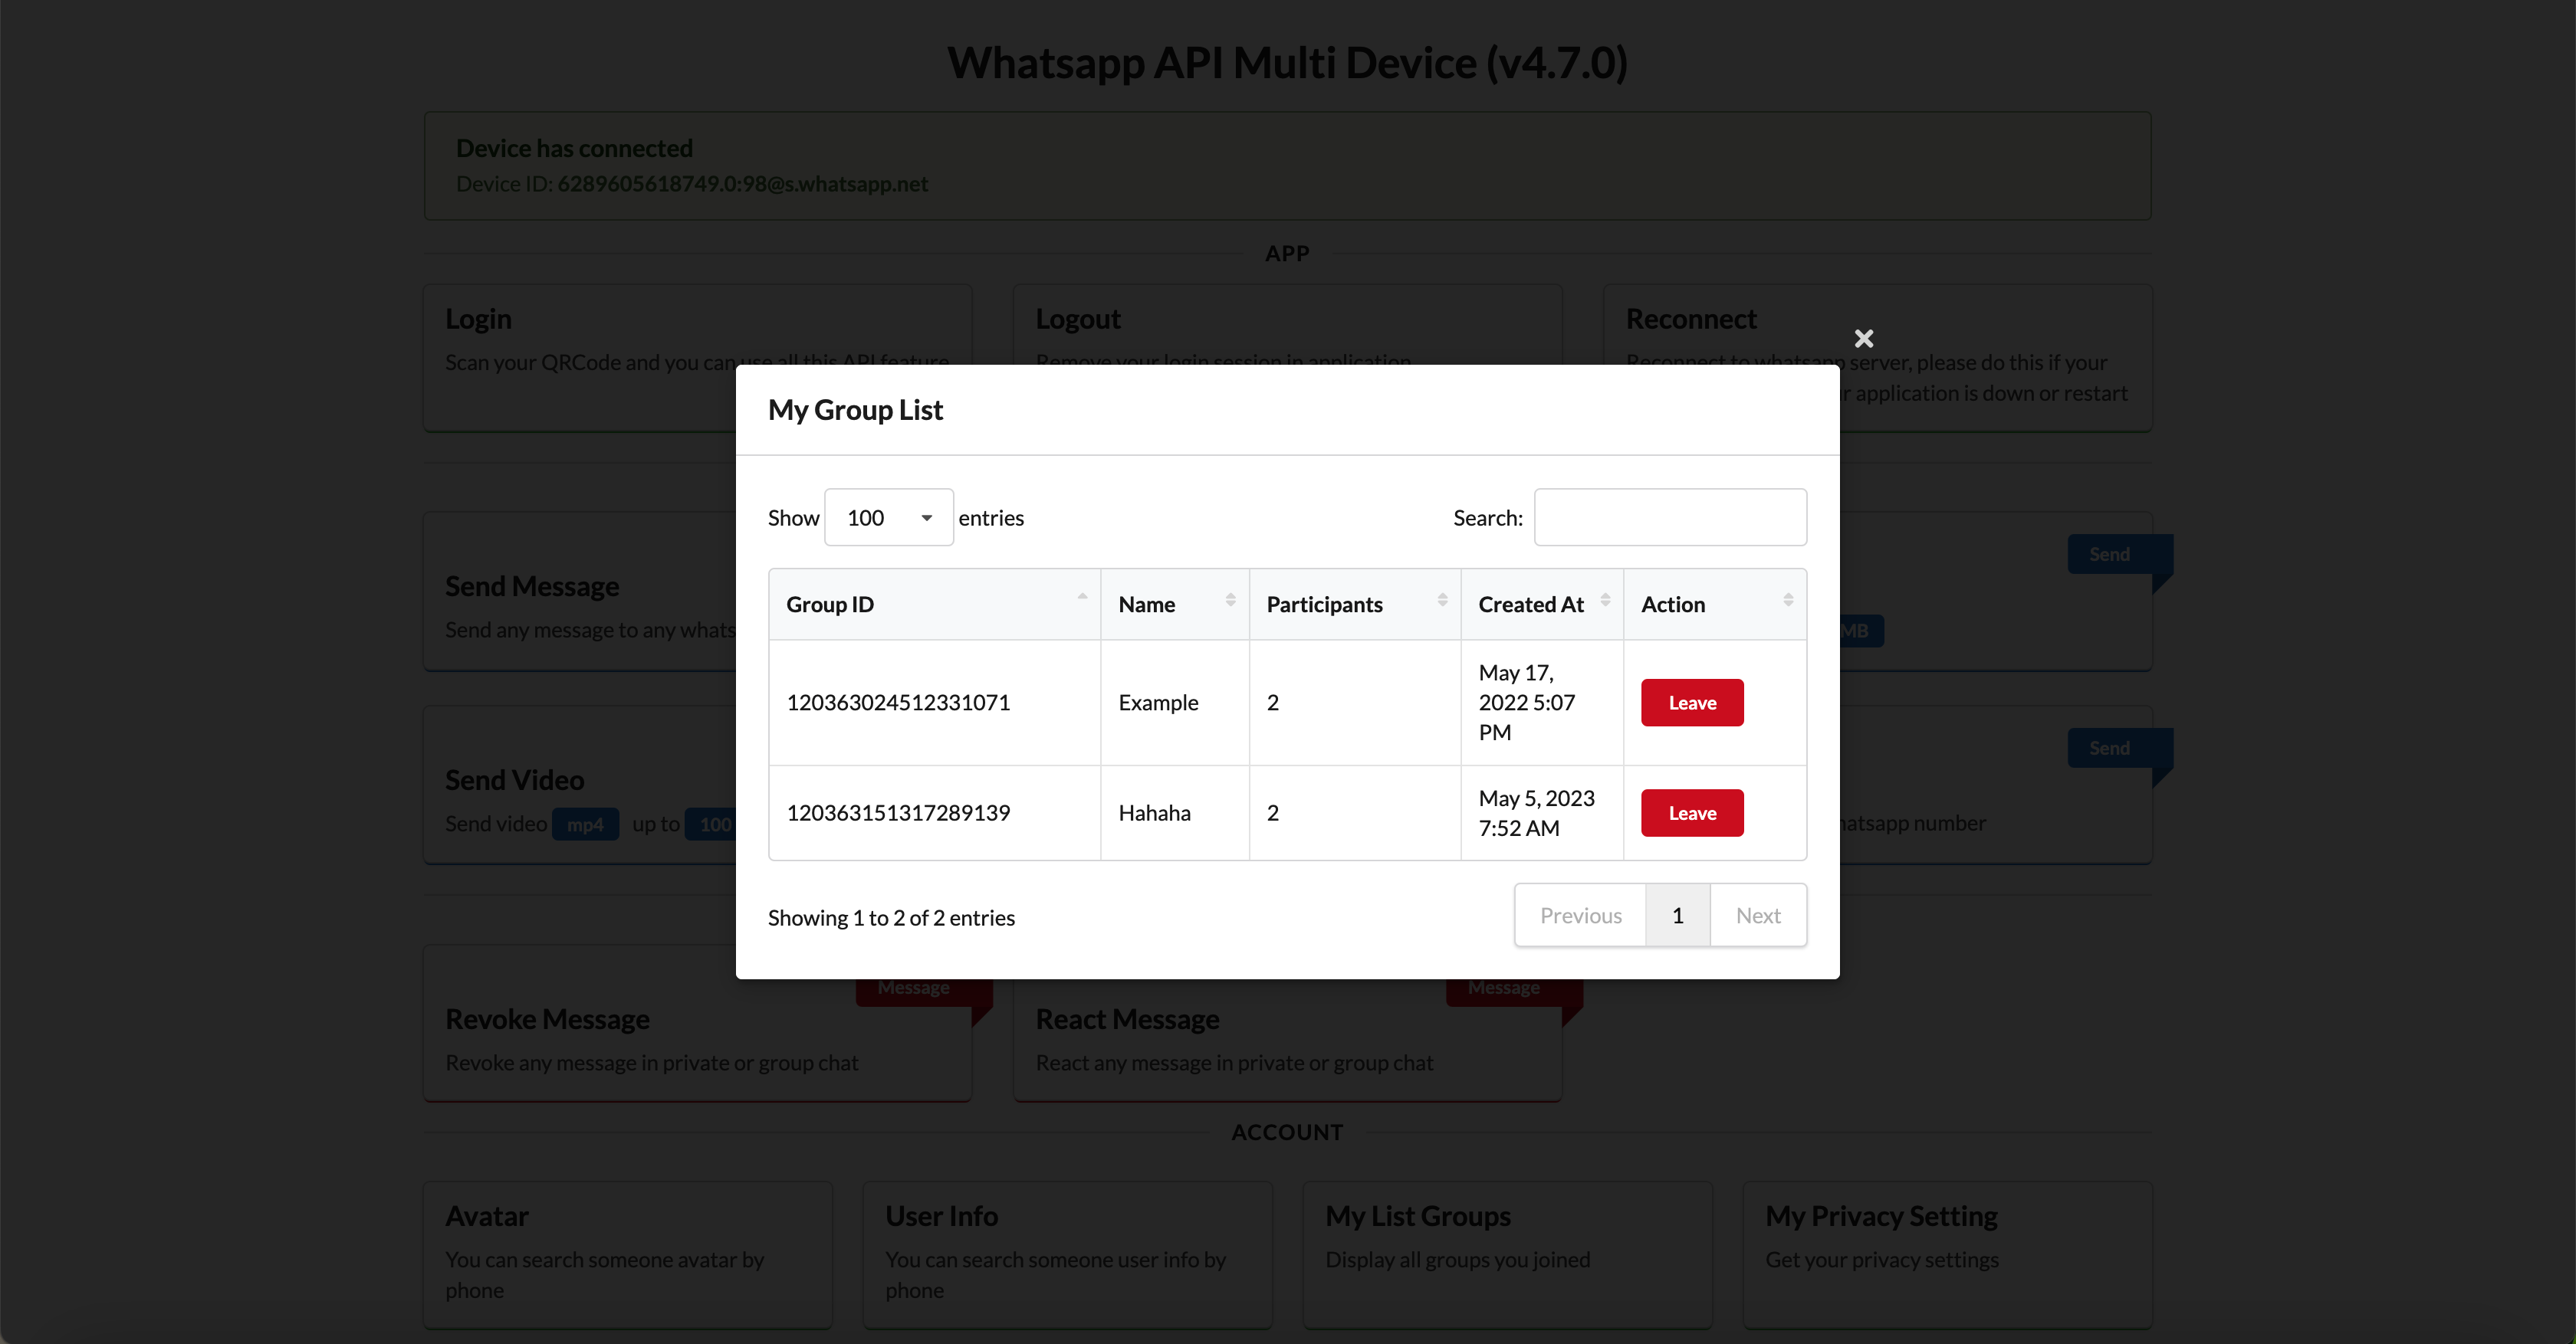2576x1344 pixels.
Task: Sort table by Created At column
Action: (1540, 605)
